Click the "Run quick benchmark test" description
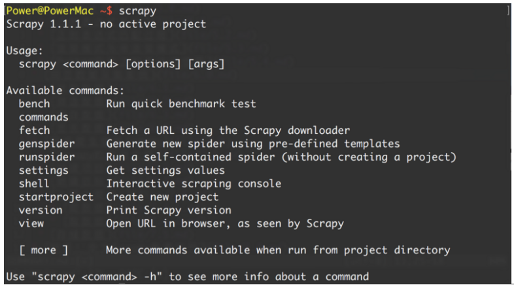Image resolution: width=514 pixels, height=288 pixels. coord(181,104)
